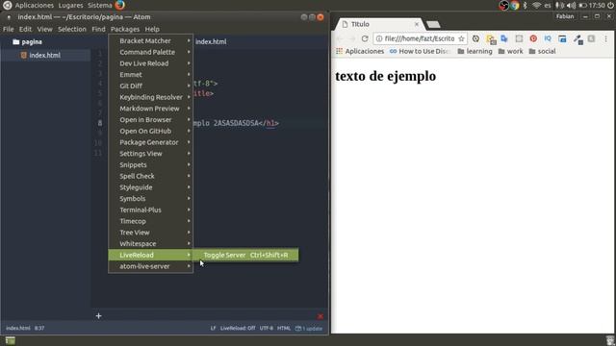Open Atom's File menu
Screen dimensions: 616x346
(x=9, y=29)
